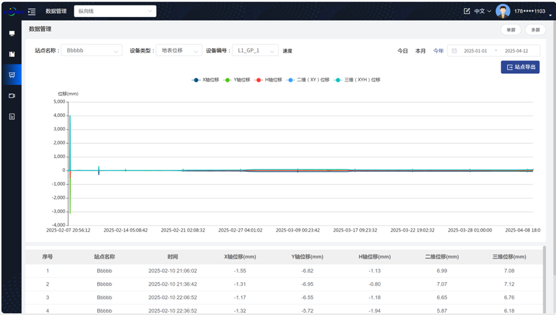Click the 6.99 two-dimensional value cell
The width and height of the screenshot is (556, 315).
[442, 271]
